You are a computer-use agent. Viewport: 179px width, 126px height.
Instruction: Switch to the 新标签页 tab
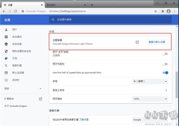[x=66, y=5]
